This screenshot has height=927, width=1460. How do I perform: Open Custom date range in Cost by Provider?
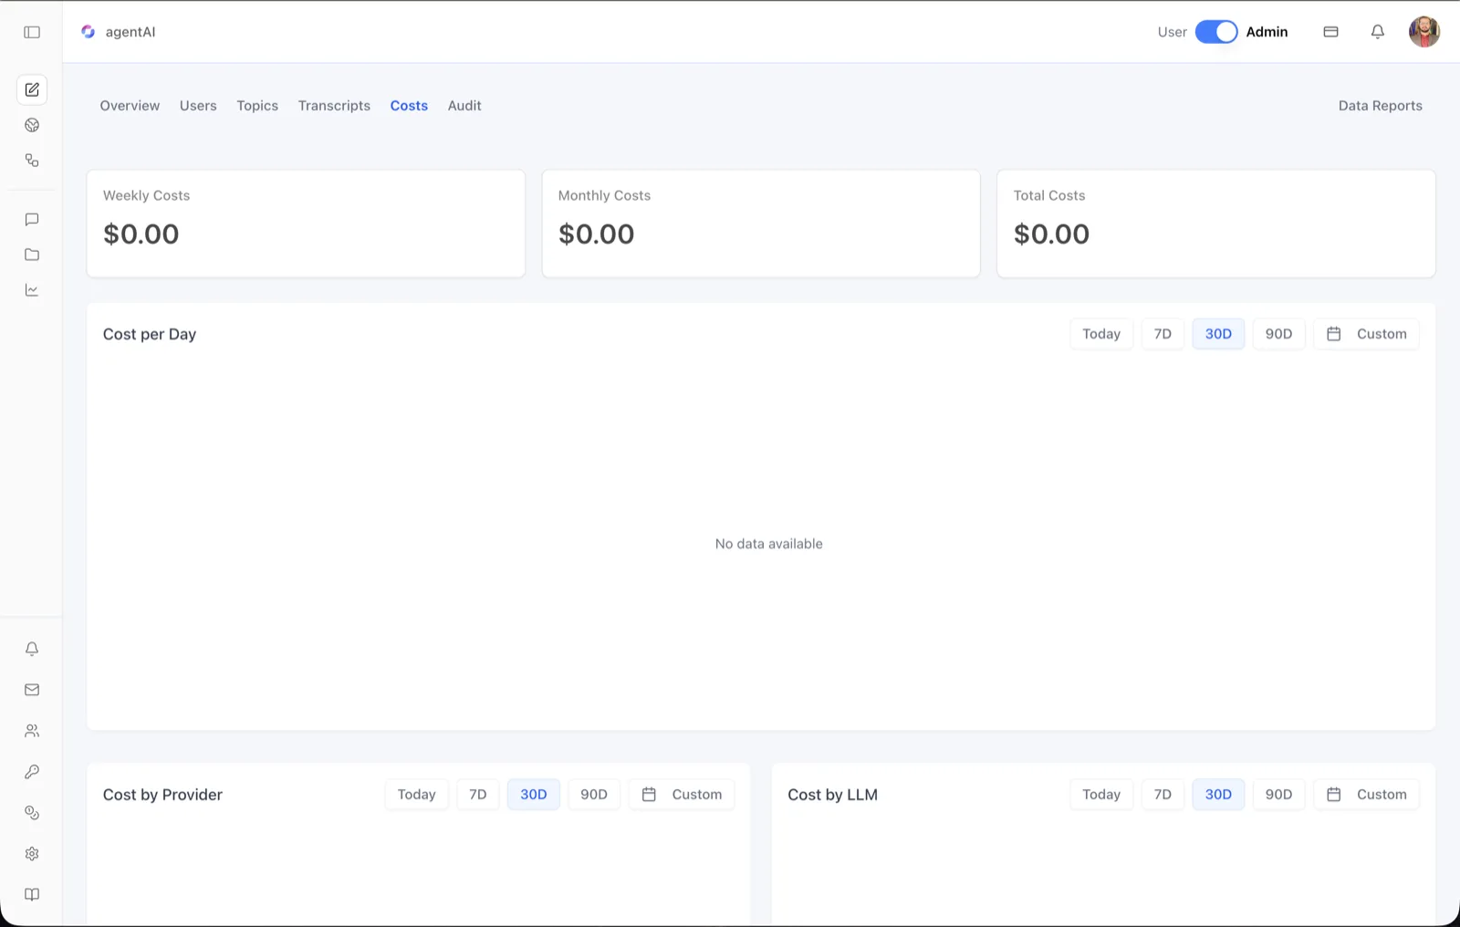(x=682, y=795)
